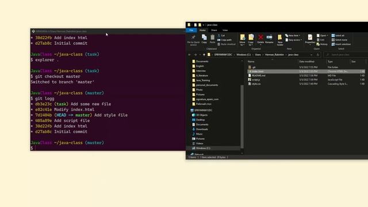
Task: Expand the Open button dropdown arrow
Action: (327, 36)
